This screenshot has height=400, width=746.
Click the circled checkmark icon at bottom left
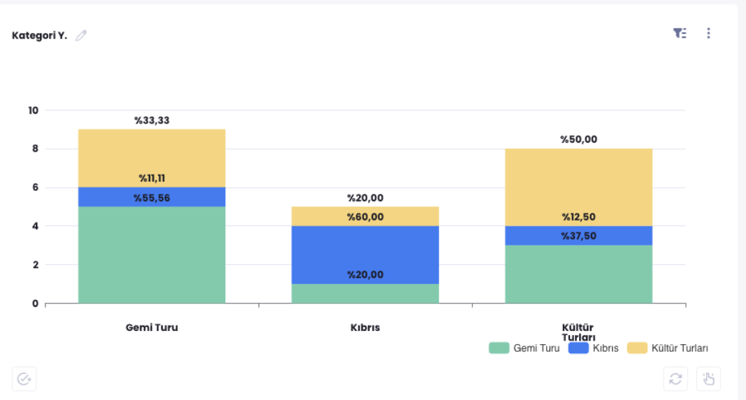coord(24,379)
